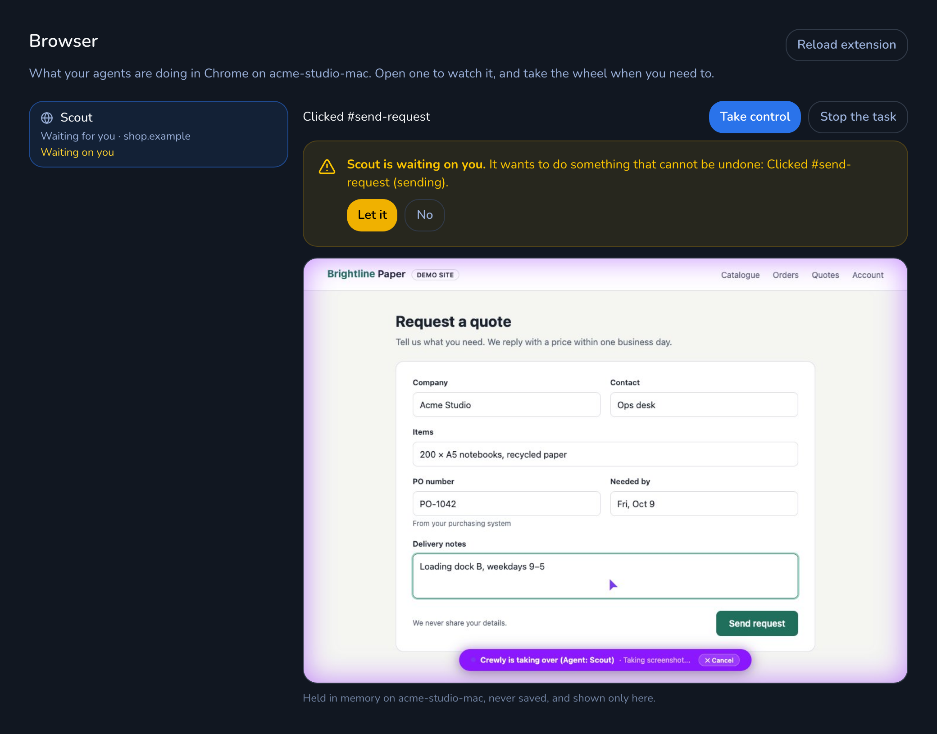Click the PO number field PO-1042
937x734 pixels.
[506, 503]
